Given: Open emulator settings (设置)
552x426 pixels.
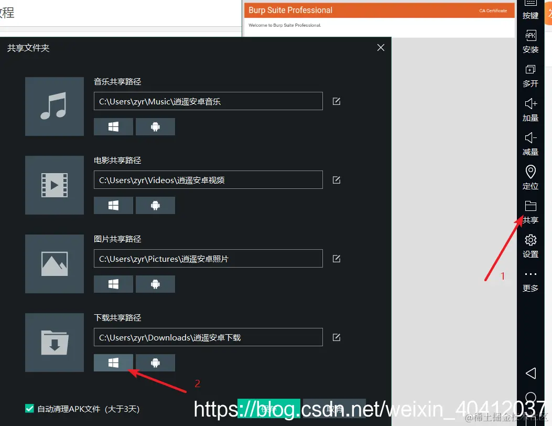Looking at the screenshot, I should pos(531,246).
